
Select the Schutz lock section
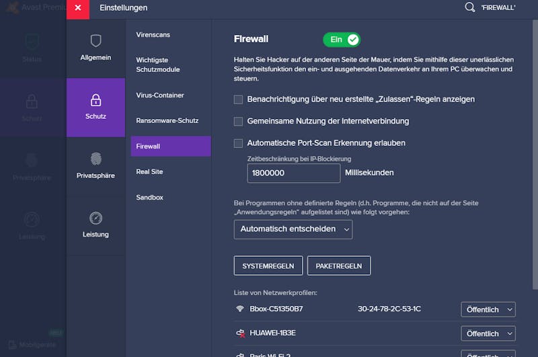tap(95, 108)
